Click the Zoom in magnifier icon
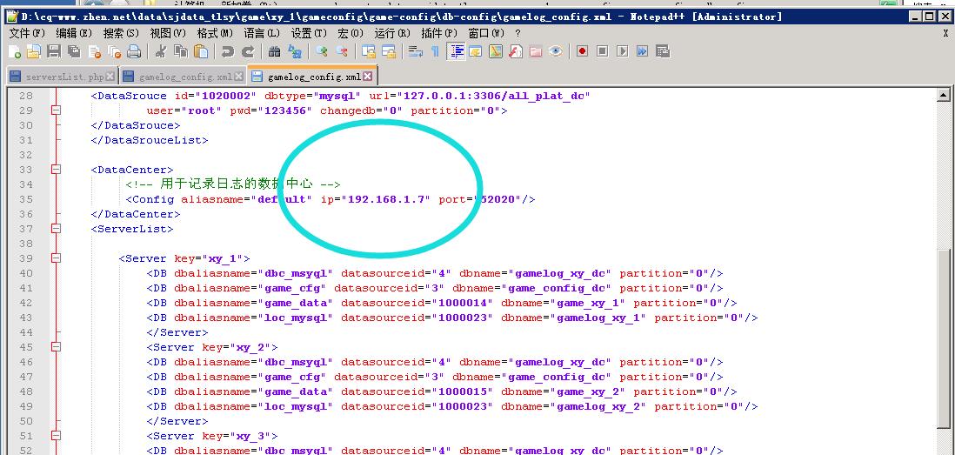 (322, 51)
